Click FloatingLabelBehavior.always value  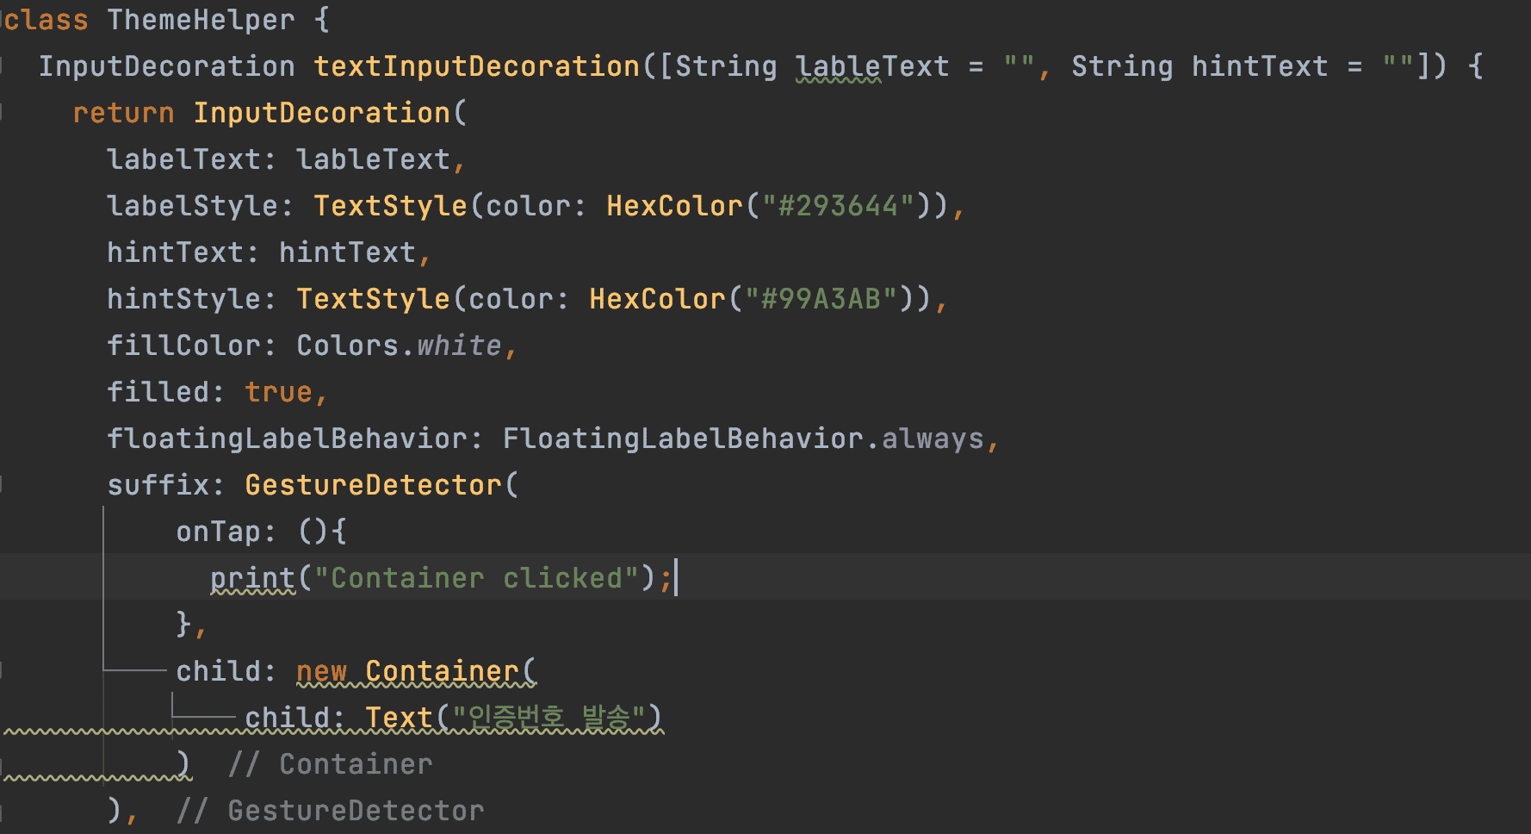point(743,439)
